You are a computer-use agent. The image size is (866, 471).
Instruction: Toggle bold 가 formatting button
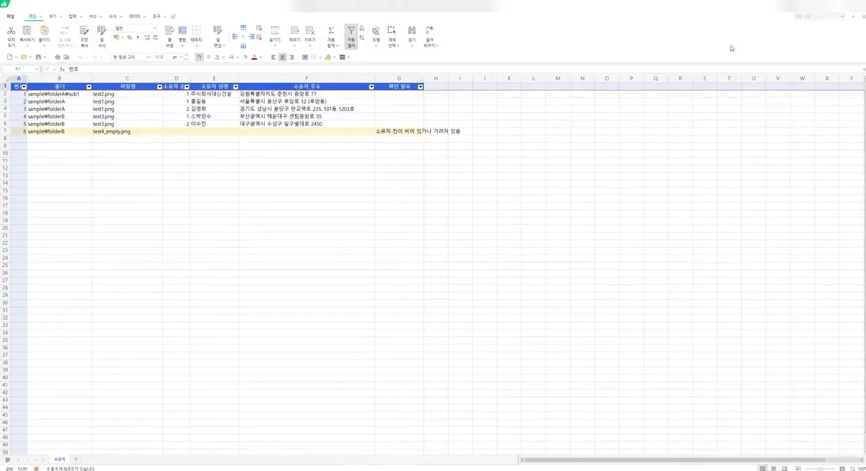click(x=199, y=57)
